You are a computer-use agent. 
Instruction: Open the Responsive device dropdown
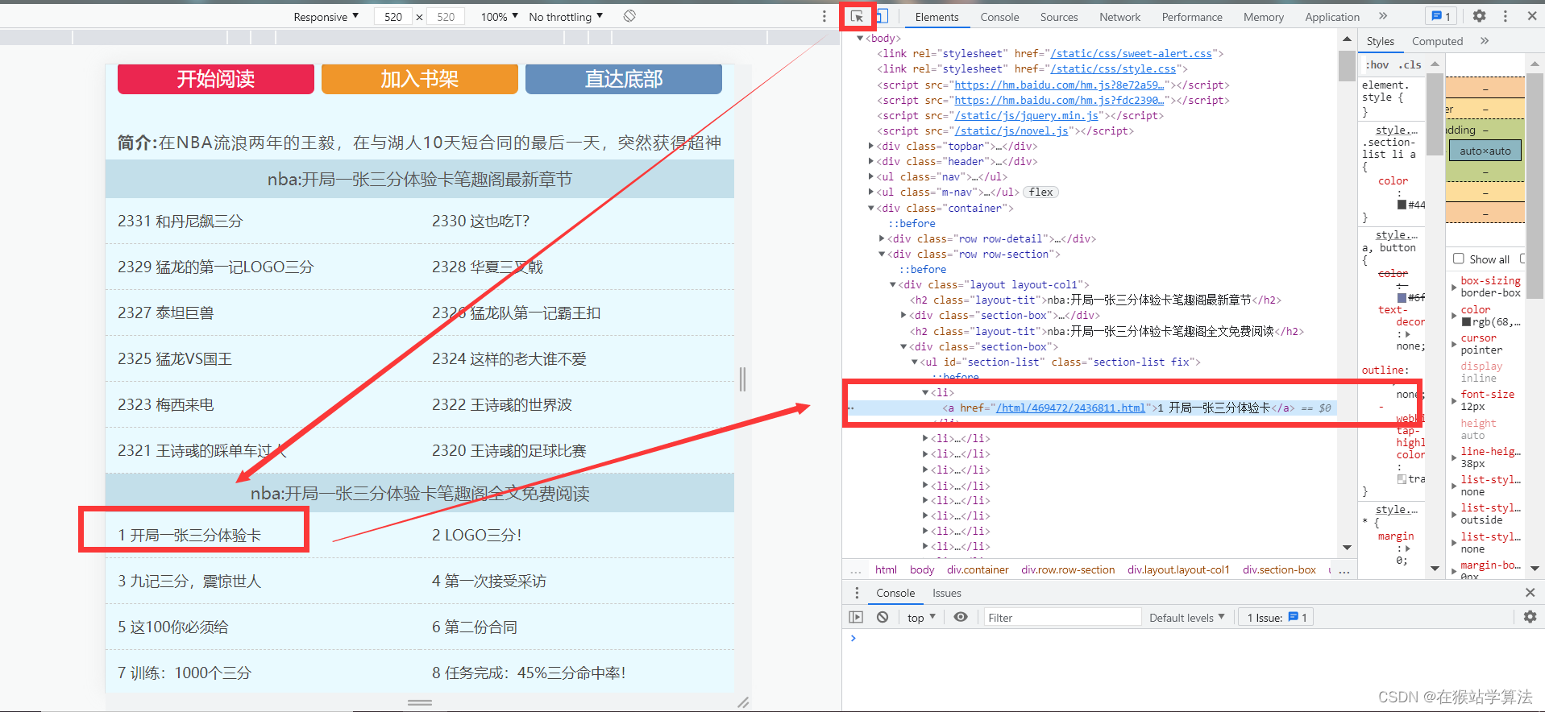tap(326, 17)
